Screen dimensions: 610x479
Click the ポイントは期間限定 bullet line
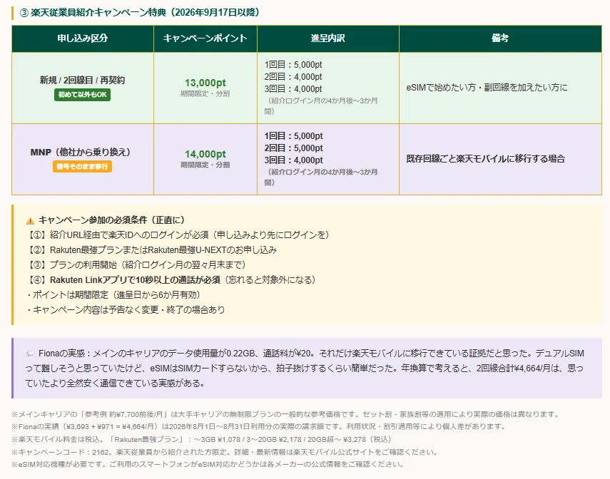[113, 294]
